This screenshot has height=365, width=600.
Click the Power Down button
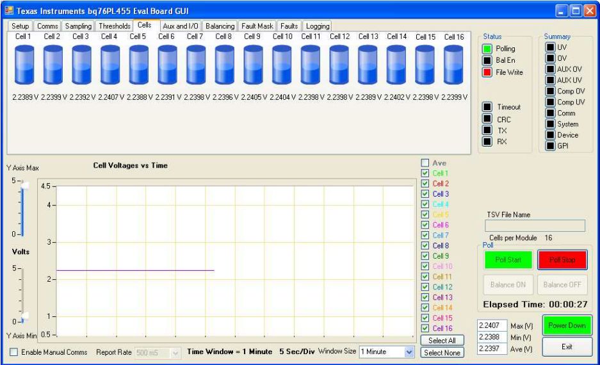tap(567, 325)
